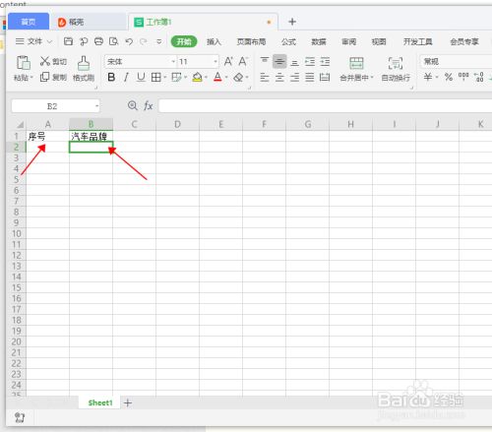Open the Name Box dropdown next to B2
This screenshot has width=492, height=432.
coord(96,106)
